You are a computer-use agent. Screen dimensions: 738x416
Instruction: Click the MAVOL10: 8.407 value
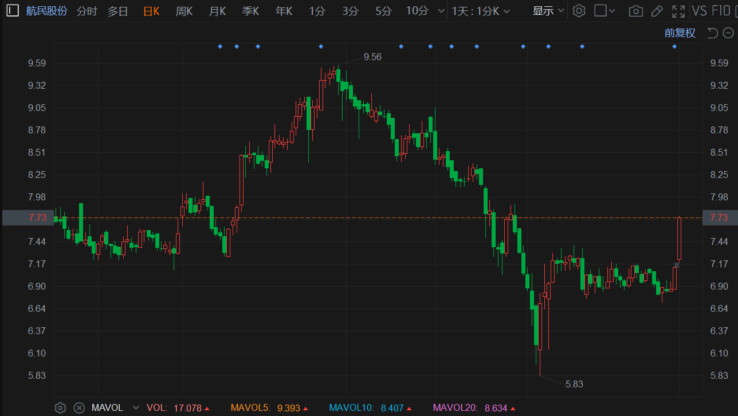tap(370, 408)
